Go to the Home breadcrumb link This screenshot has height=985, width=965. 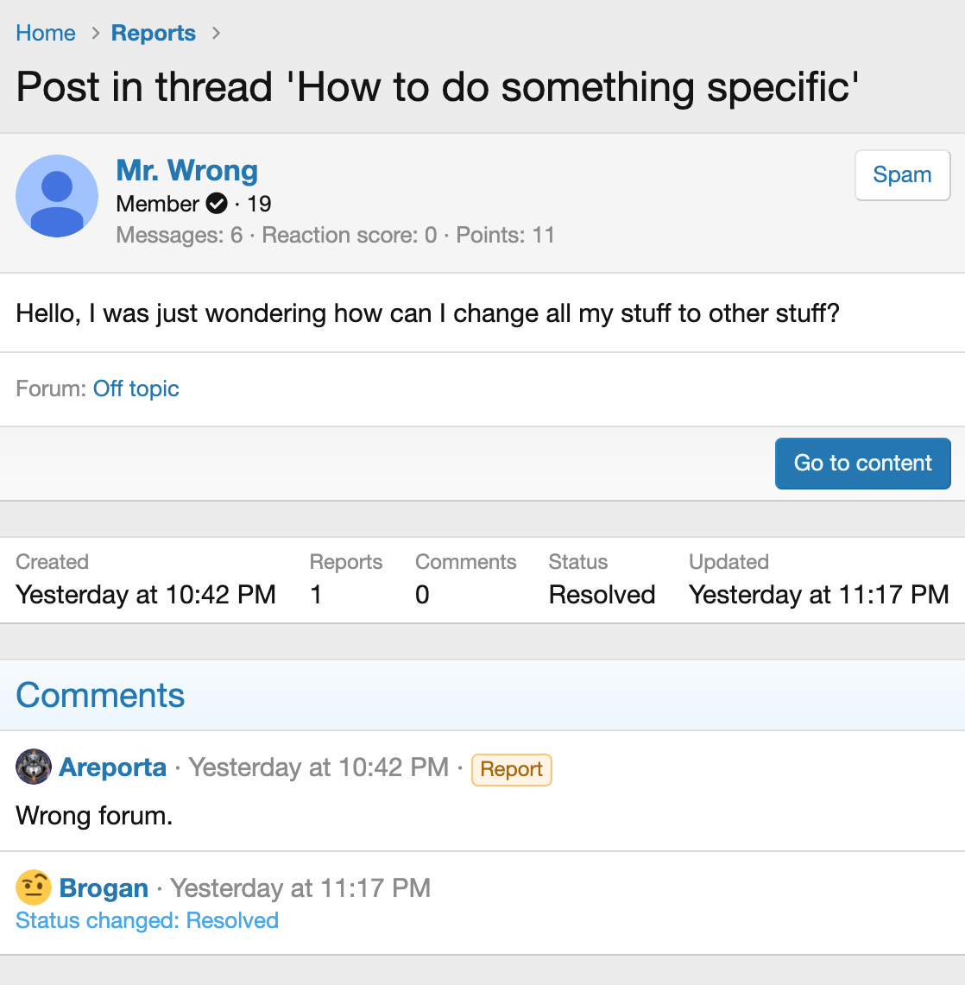[46, 34]
